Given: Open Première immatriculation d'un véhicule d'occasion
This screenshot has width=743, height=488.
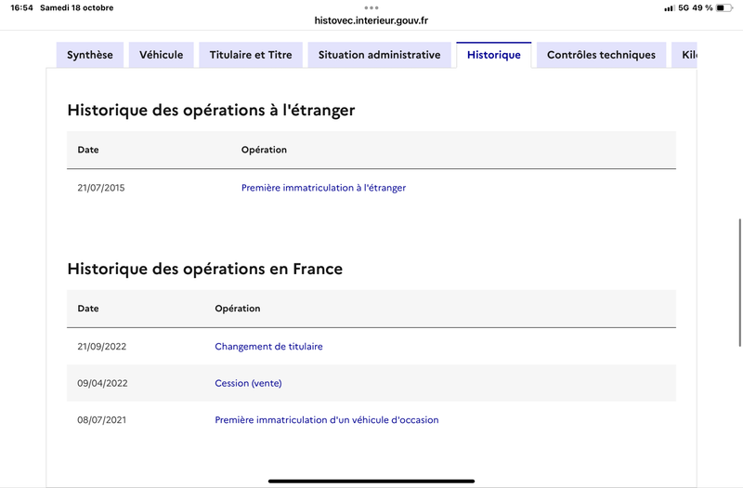Looking at the screenshot, I should [326, 420].
